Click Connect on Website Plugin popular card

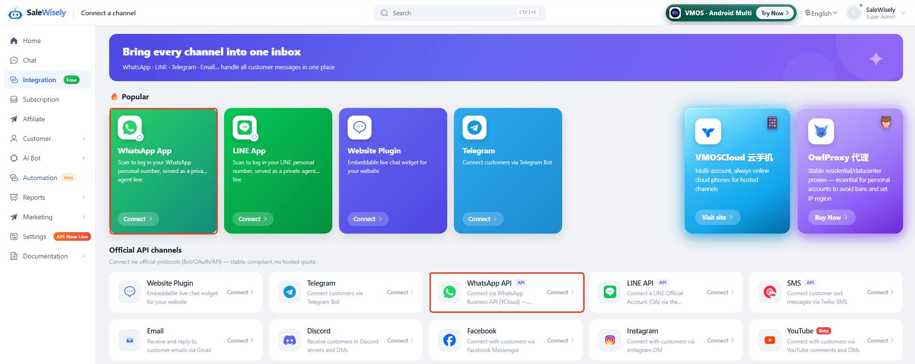pyautogui.click(x=368, y=219)
